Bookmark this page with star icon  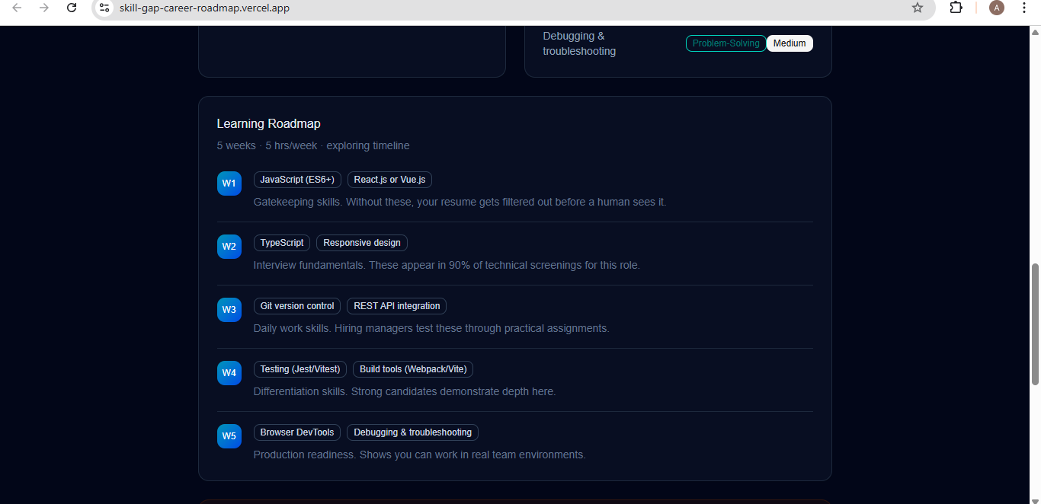tap(918, 8)
